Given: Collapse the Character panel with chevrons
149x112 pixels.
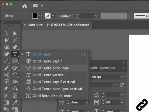Looking at the screenshot, I should pyautogui.click(x=124, y=63).
